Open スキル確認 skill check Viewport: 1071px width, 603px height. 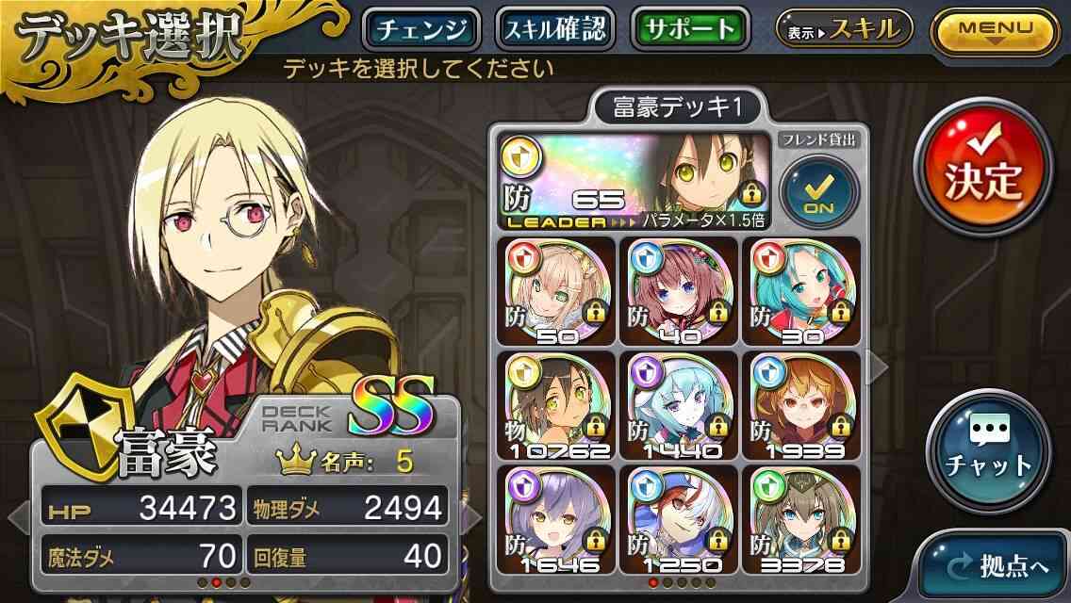[555, 29]
